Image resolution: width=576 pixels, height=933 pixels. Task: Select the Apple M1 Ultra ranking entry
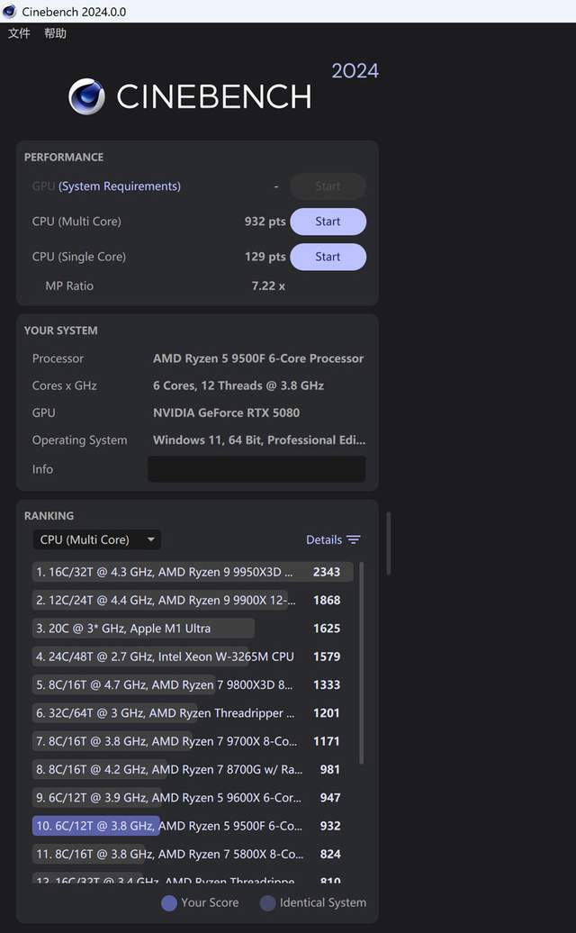pyautogui.click(x=144, y=629)
